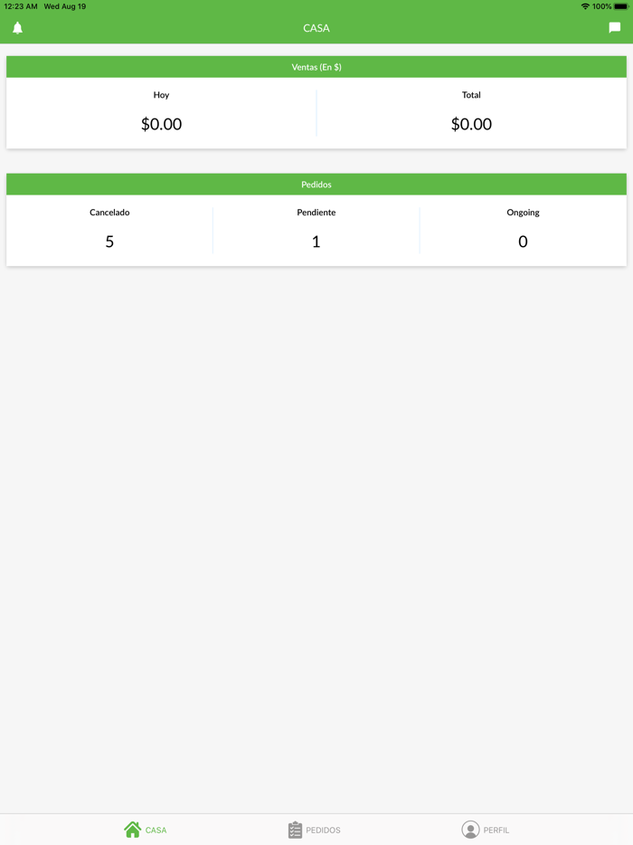Tap the Wed Aug 19 date

tap(65, 6)
